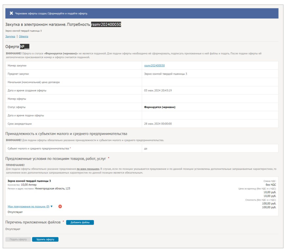
Task: Click the 'Дата и время подачи оферты' label
Action: (x=26, y=116)
